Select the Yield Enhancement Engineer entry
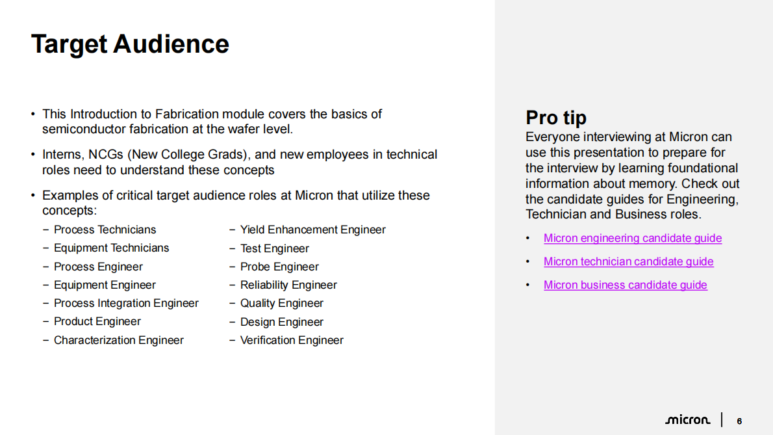Screen dimensions: 773x435 [312, 230]
